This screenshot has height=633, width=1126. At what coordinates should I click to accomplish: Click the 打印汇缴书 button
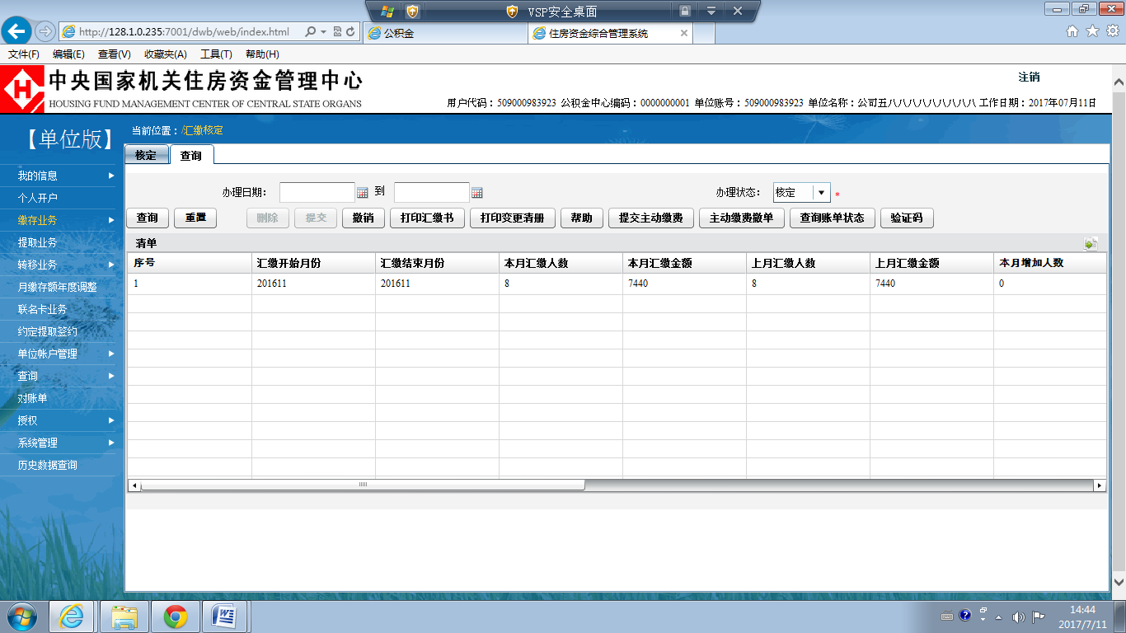pyautogui.click(x=427, y=218)
